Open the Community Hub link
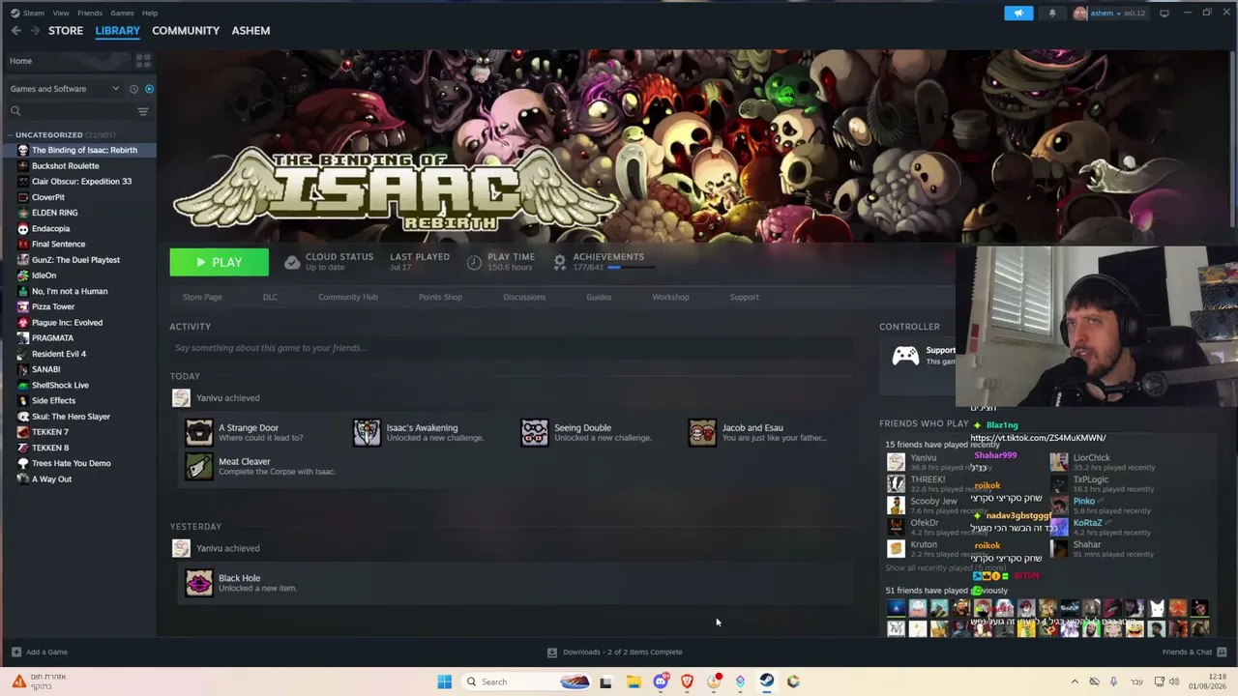The height and width of the screenshot is (696, 1238). click(348, 297)
